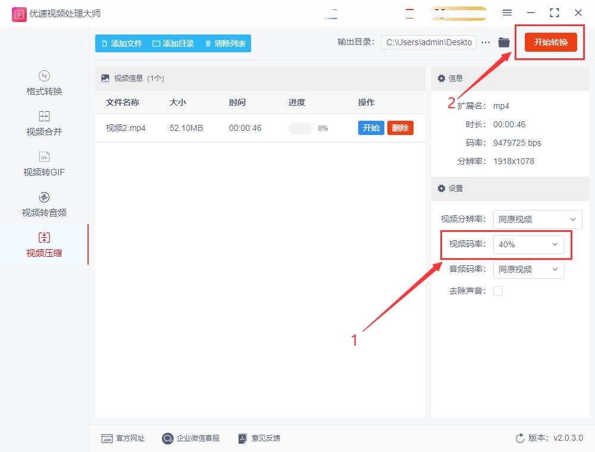Click the 开始转换 start conversion button
This screenshot has width=595, height=452.
click(549, 42)
